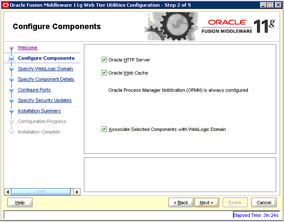Click the Configuration Progress step node icon

11,121
